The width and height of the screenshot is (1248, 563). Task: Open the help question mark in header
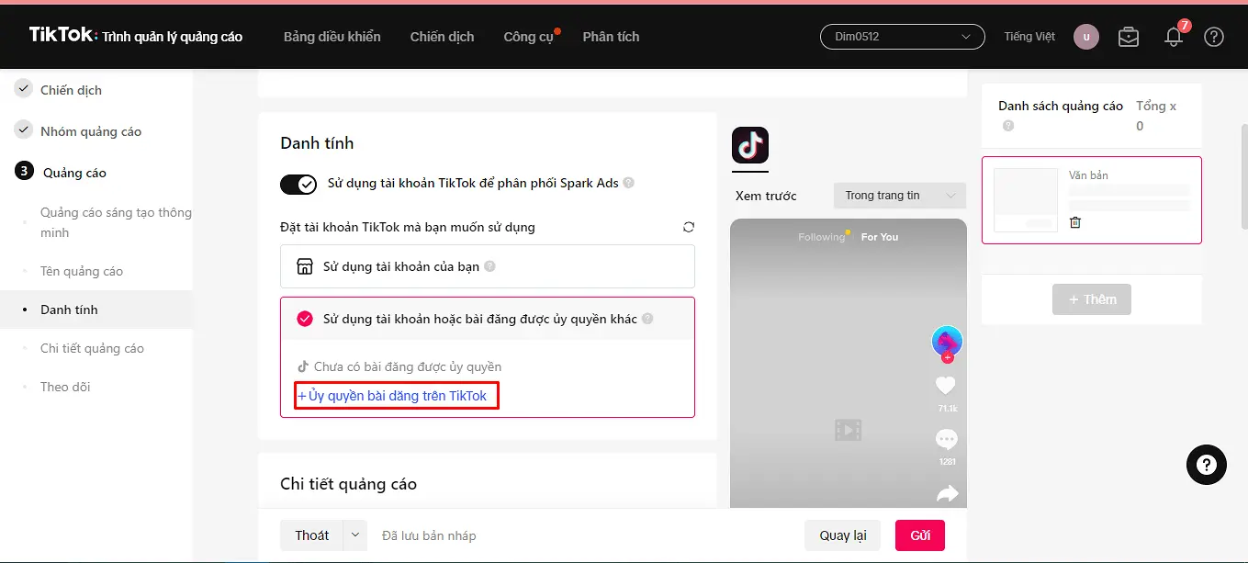point(1214,37)
